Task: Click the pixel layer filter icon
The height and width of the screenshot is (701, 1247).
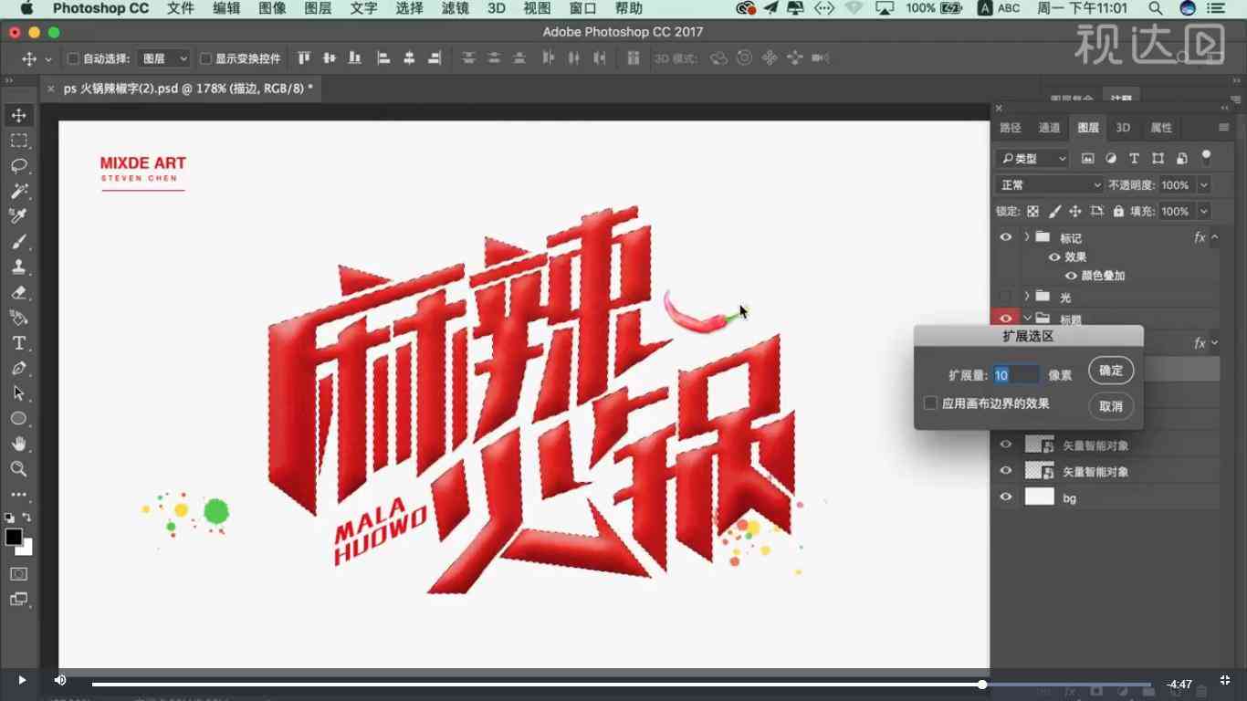Action: click(x=1087, y=158)
